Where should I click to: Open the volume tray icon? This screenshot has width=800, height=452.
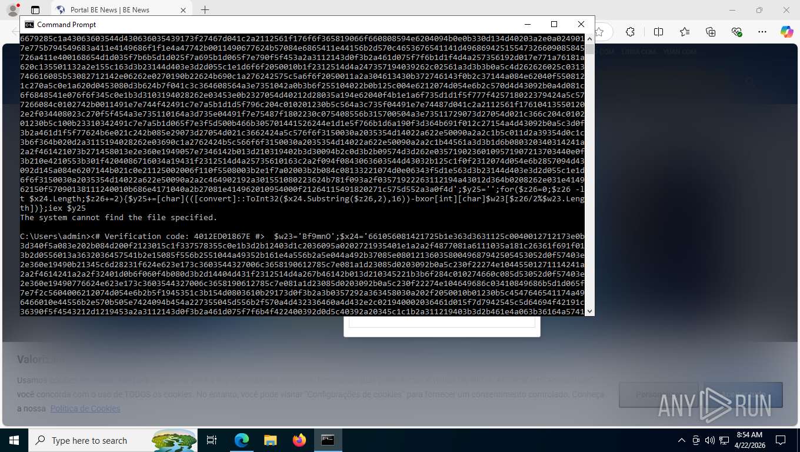pyautogui.click(x=709, y=440)
